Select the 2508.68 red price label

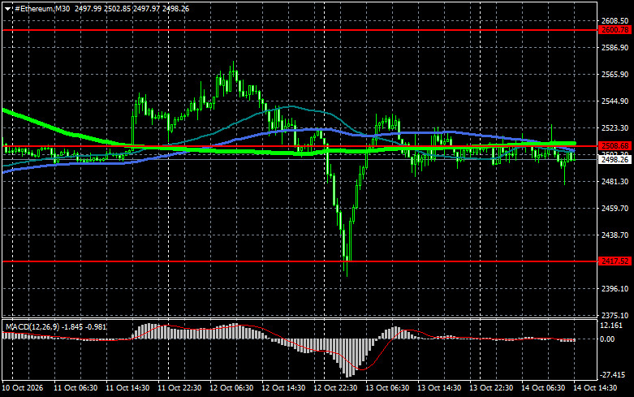click(615, 146)
